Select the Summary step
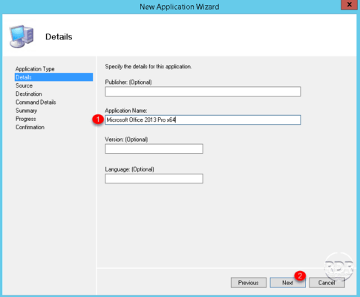This screenshot has height=297, width=360. [x=26, y=111]
